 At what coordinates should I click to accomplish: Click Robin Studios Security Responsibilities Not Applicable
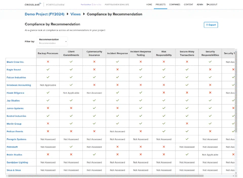(210, 155)
